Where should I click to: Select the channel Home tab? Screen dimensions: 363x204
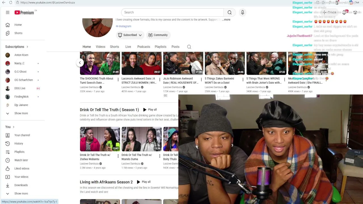click(86, 47)
